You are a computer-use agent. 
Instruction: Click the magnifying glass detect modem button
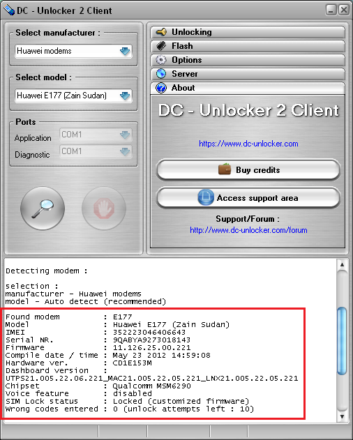pos(43,208)
